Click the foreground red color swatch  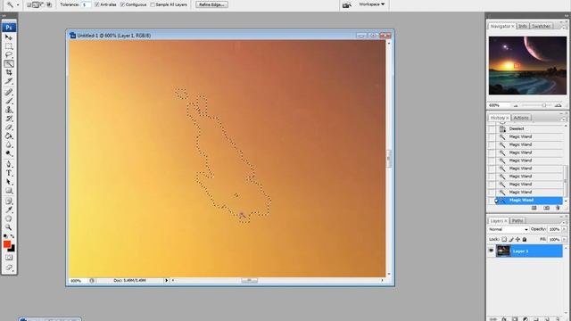tap(6, 244)
